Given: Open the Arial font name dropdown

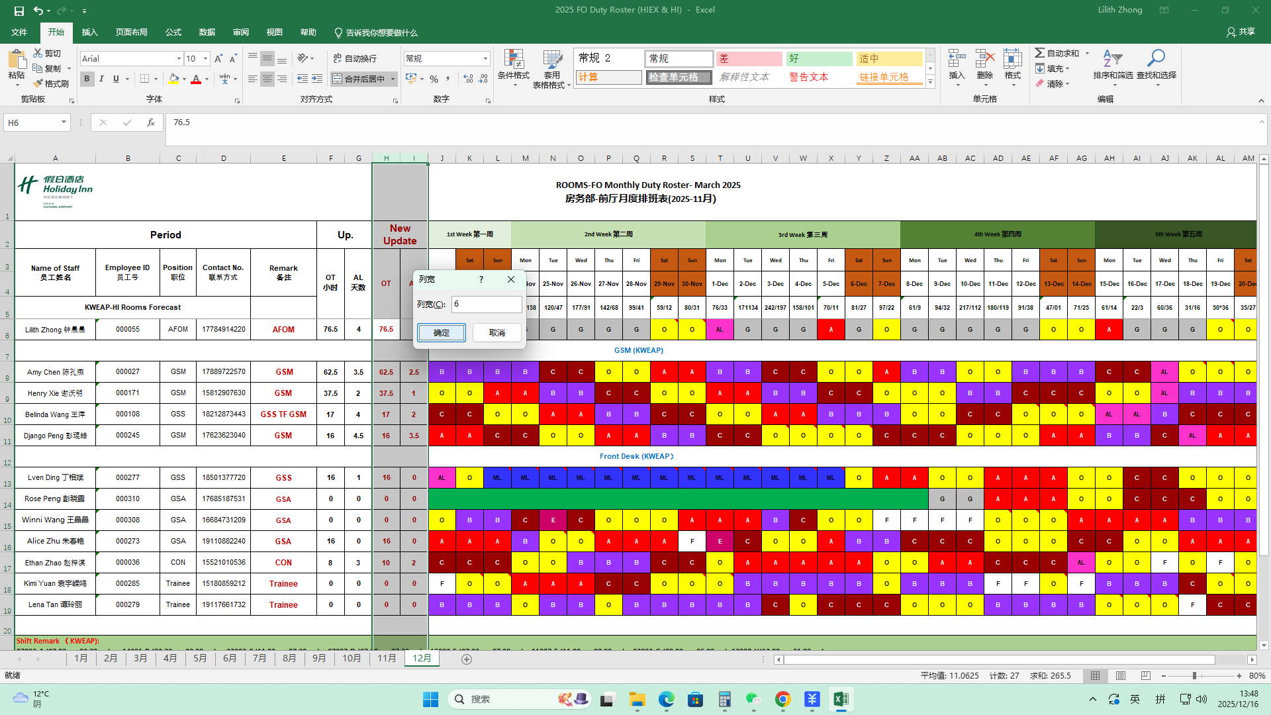Looking at the screenshot, I should coord(179,59).
